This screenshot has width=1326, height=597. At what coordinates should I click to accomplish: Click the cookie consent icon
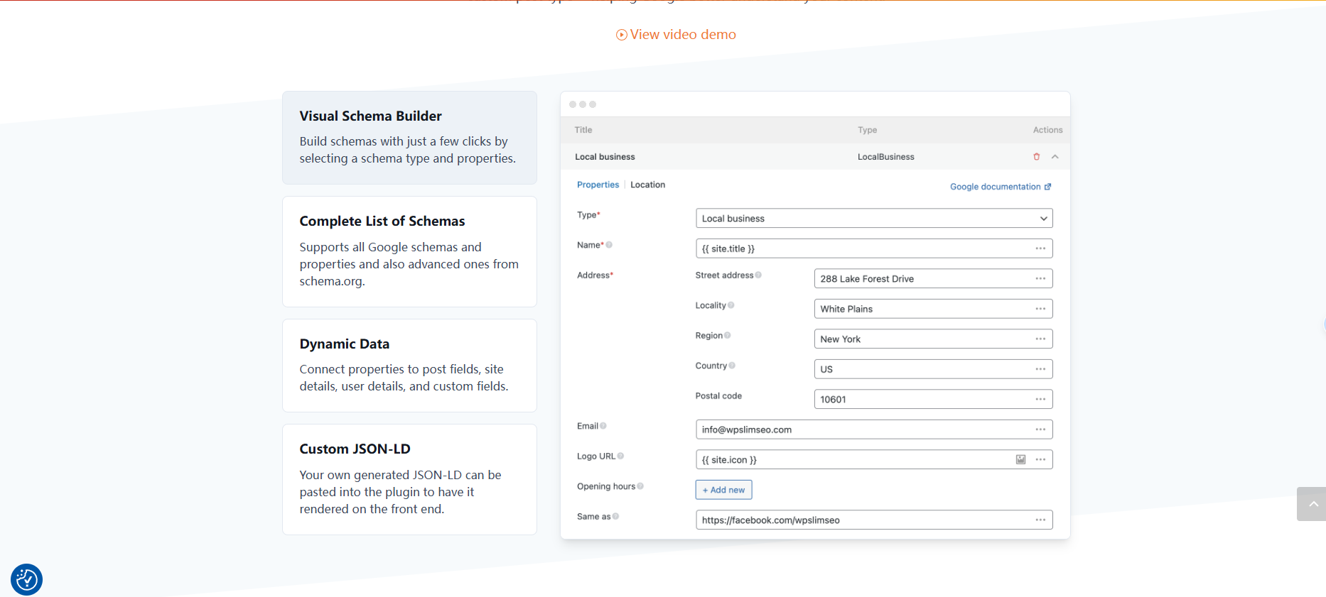click(x=27, y=579)
